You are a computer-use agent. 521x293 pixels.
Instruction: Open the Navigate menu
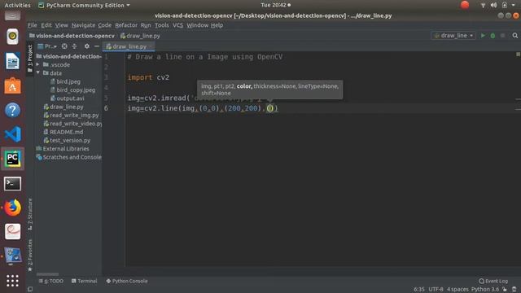tap(83, 25)
